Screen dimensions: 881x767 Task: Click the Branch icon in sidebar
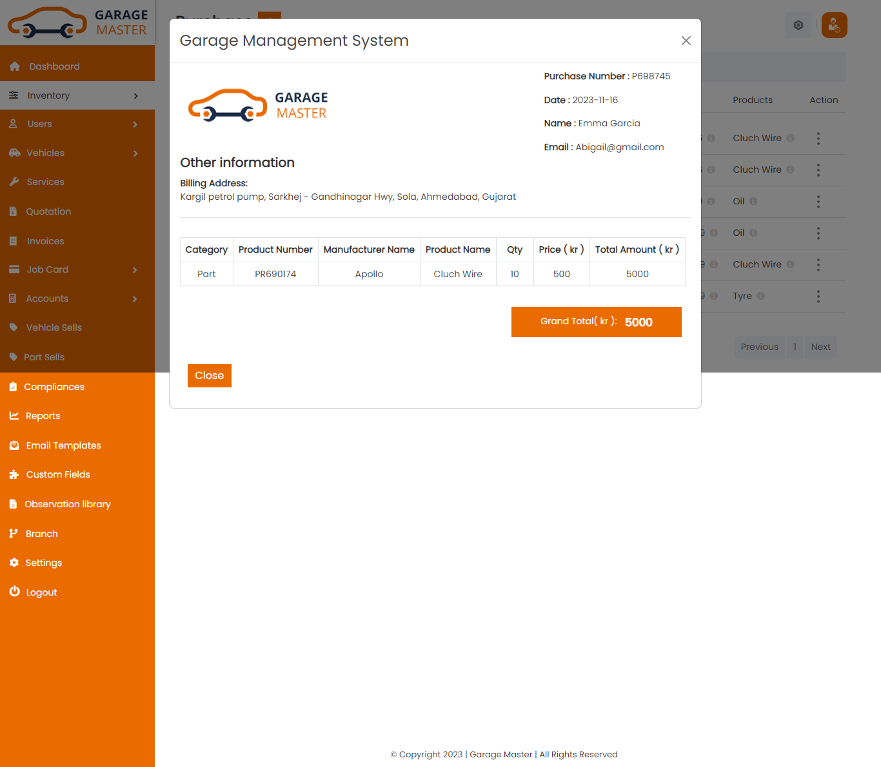[14, 534]
